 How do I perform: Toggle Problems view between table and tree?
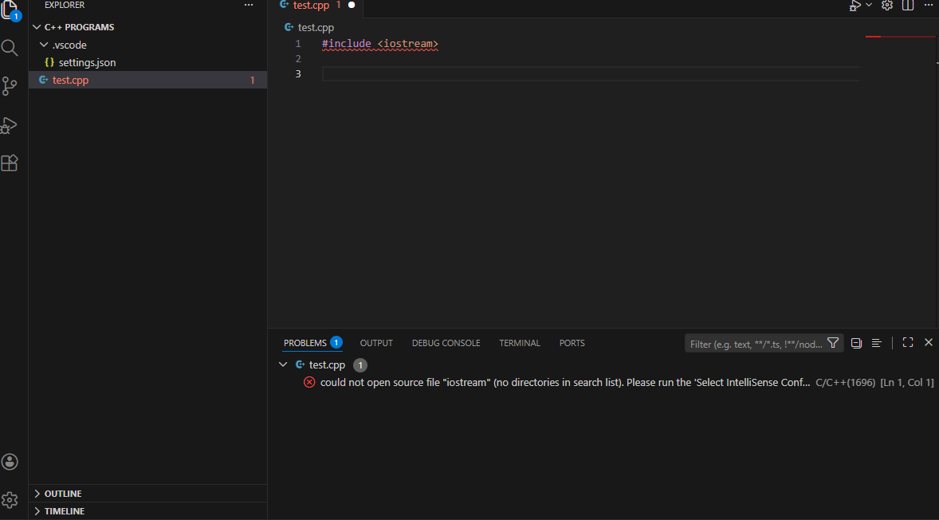click(x=876, y=343)
